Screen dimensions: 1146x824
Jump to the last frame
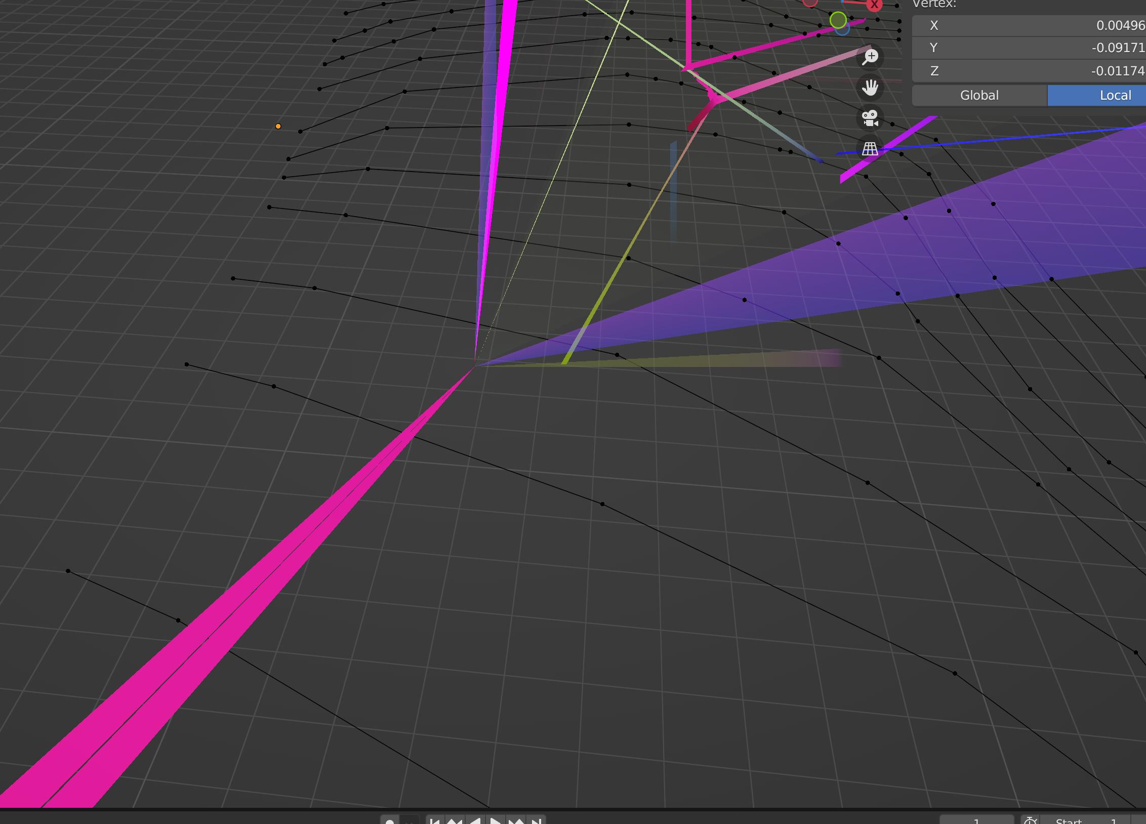coord(537,820)
